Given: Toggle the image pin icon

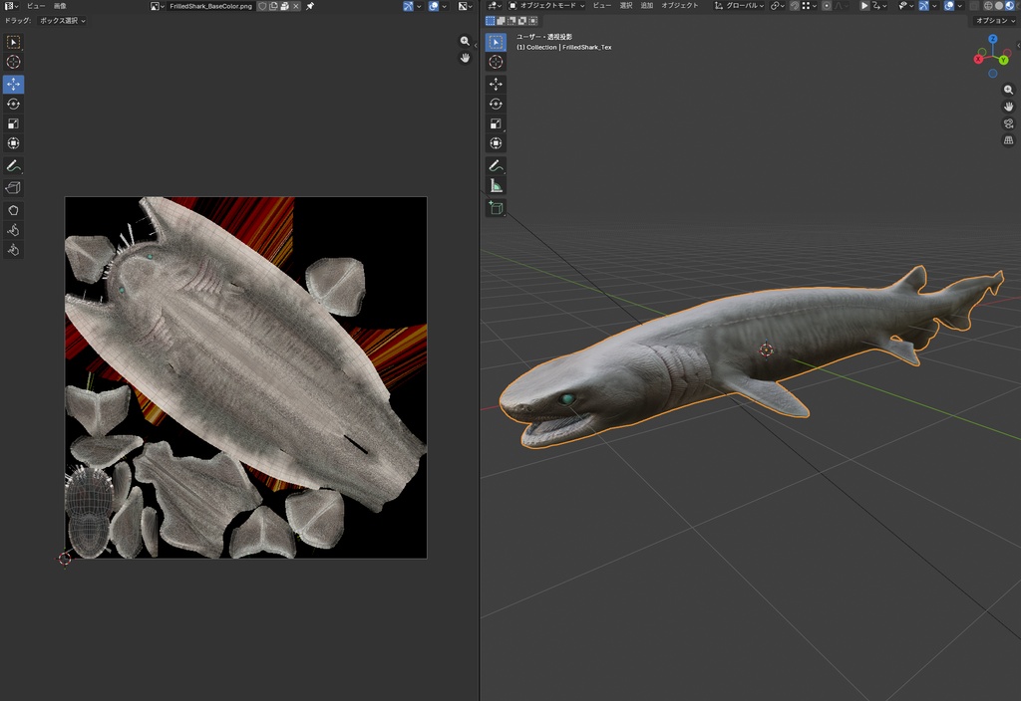Looking at the screenshot, I should coord(310,6).
